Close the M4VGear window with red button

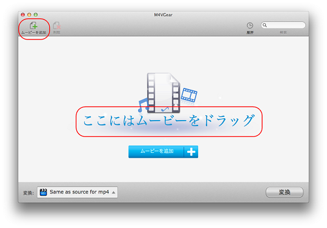click(x=23, y=15)
